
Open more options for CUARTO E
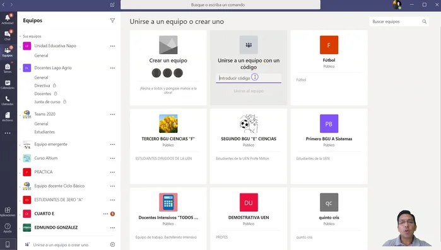click(x=105, y=214)
